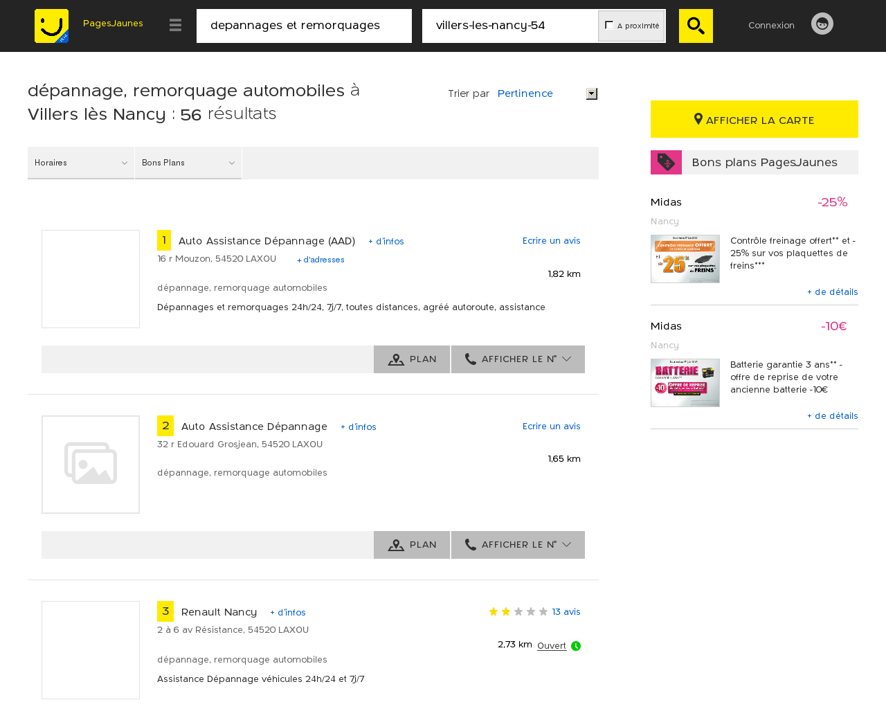Image resolution: width=886 pixels, height=709 pixels.
Task: Click the '1,65 km' distance
Action: 564,459
